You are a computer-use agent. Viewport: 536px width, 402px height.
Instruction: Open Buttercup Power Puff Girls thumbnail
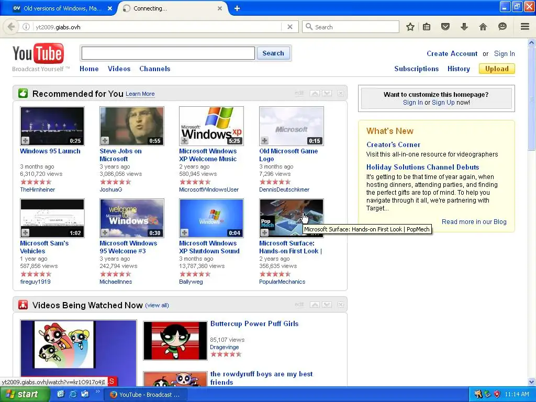(x=175, y=340)
